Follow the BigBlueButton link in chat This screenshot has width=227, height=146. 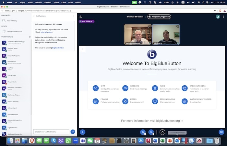58,48
